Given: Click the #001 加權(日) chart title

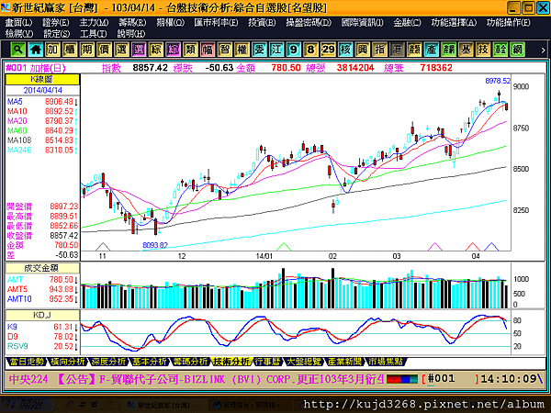Looking at the screenshot, I should point(36,68).
